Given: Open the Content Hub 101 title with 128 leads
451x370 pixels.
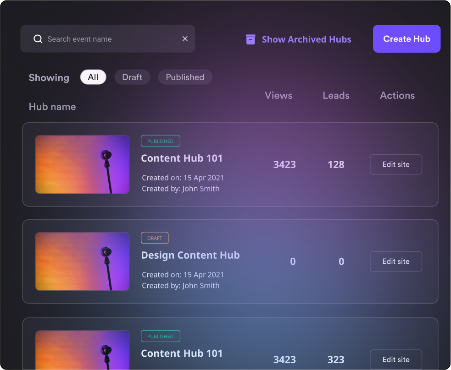Looking at the screenshot, I should [x=182, y=158].
